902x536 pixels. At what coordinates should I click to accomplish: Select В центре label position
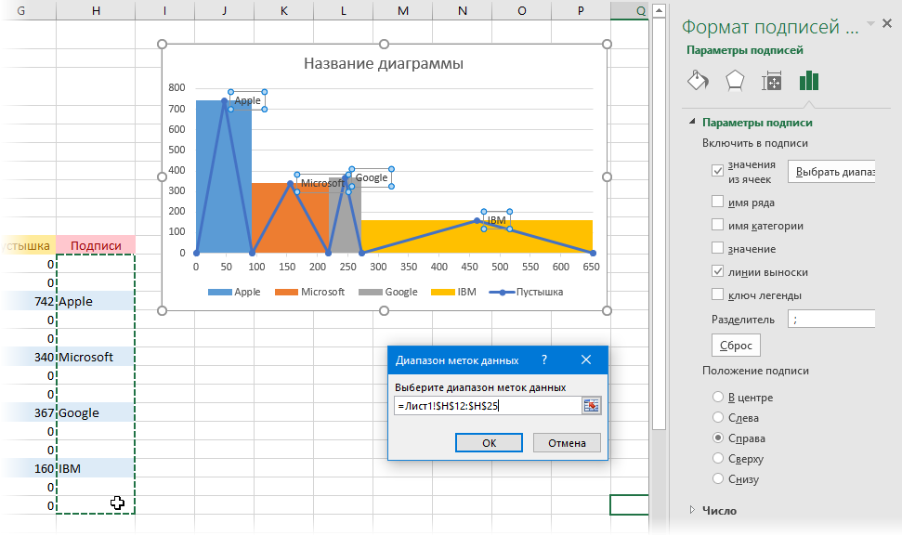point(718,397)
